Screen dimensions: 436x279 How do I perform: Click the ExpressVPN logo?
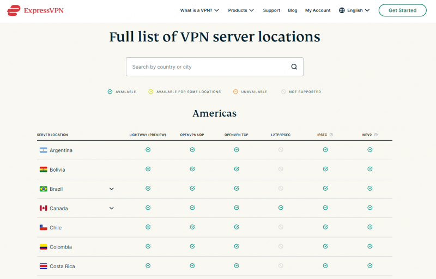tap(35, 10)
